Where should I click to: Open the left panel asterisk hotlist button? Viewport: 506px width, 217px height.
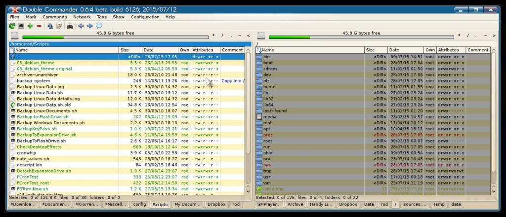pos(213,36)
